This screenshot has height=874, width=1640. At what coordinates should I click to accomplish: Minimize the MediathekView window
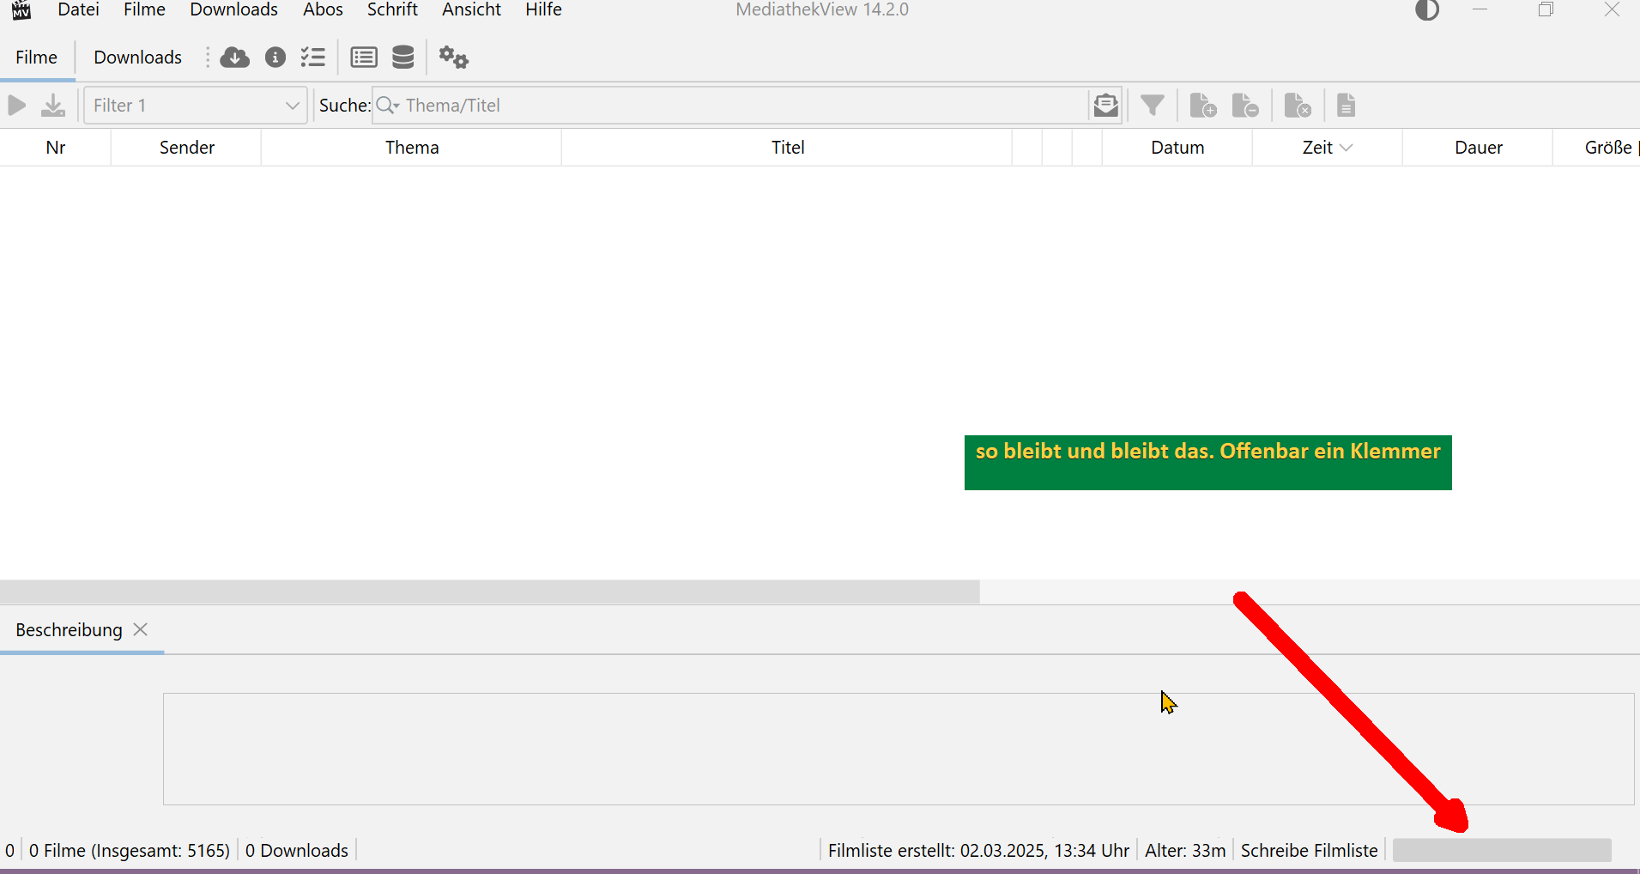(1480, 9)
